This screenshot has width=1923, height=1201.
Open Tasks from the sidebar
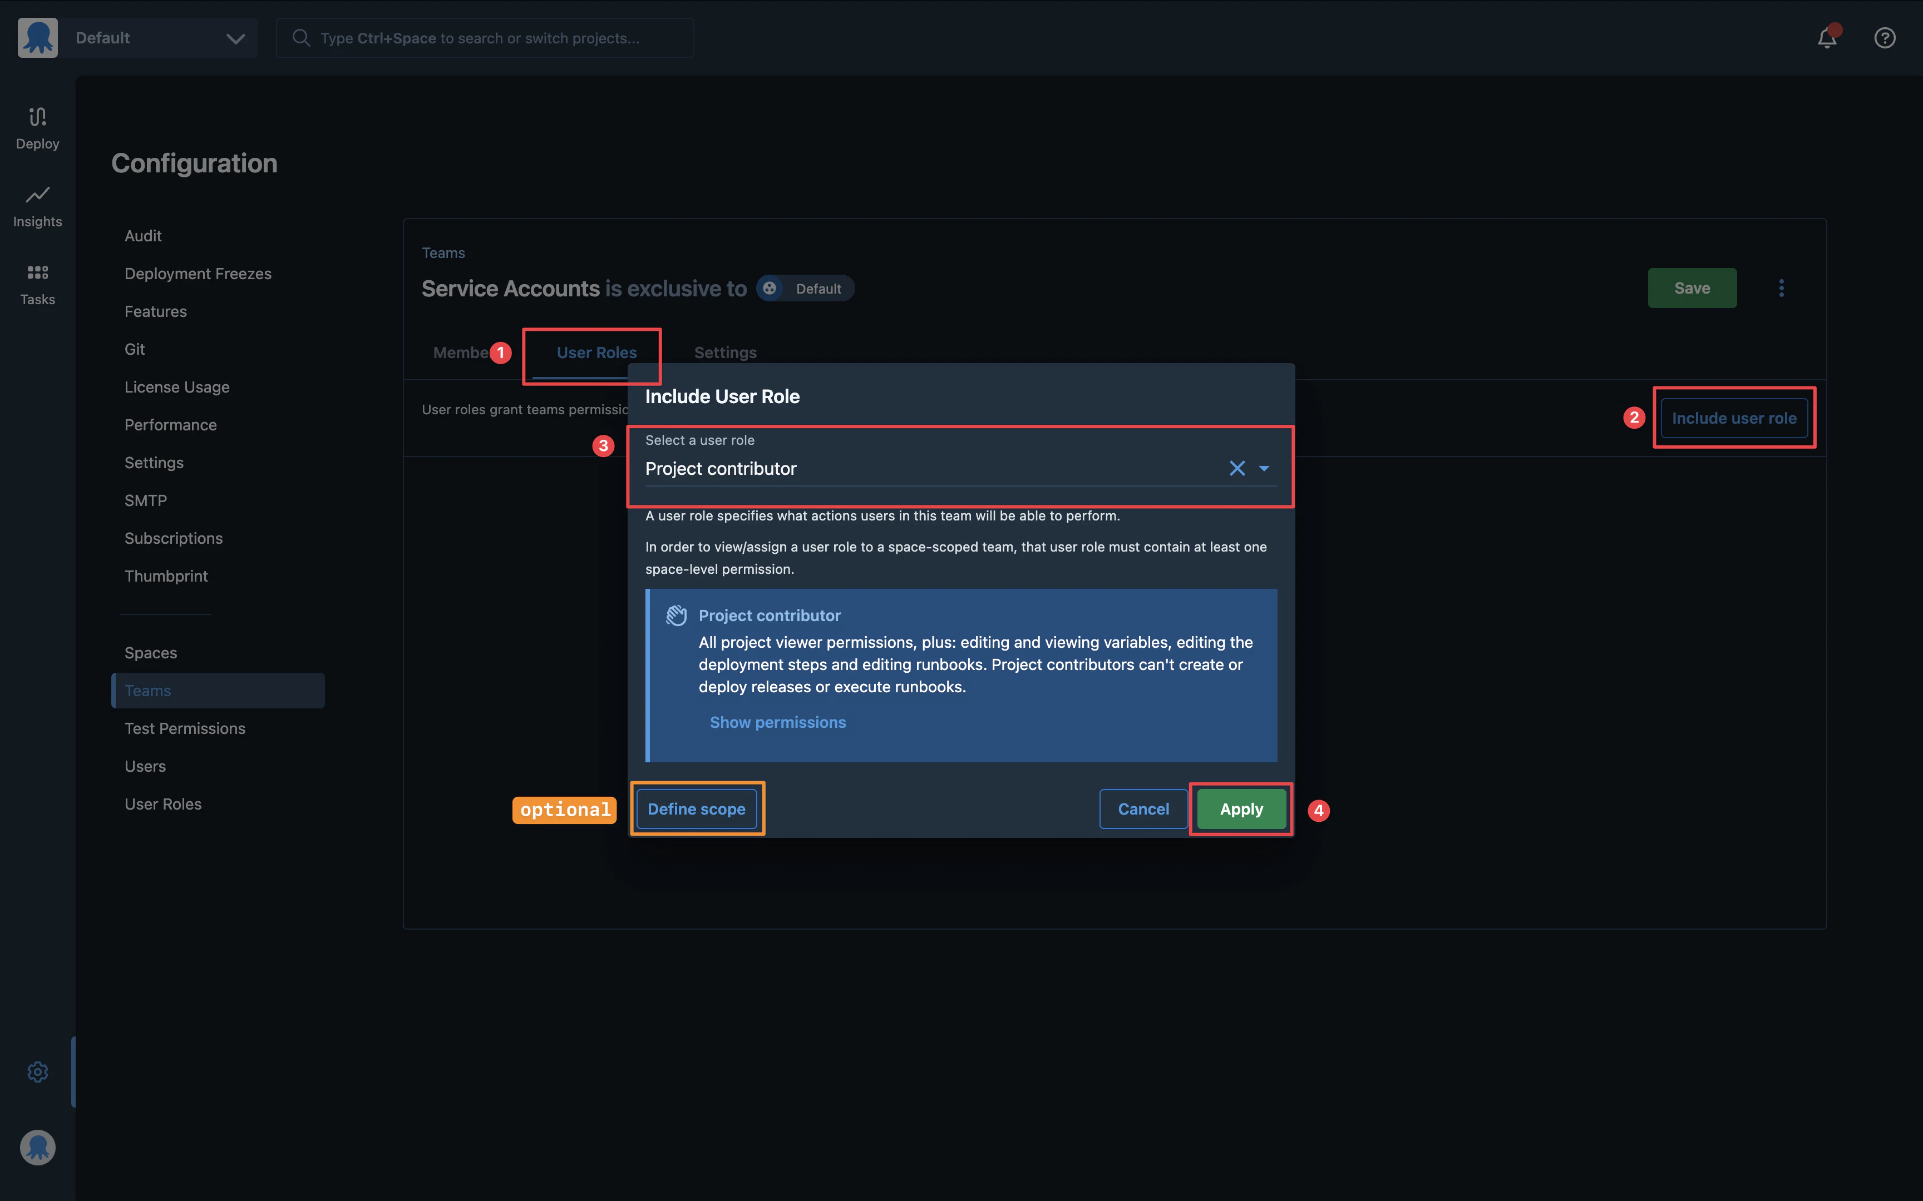(37, 284)
